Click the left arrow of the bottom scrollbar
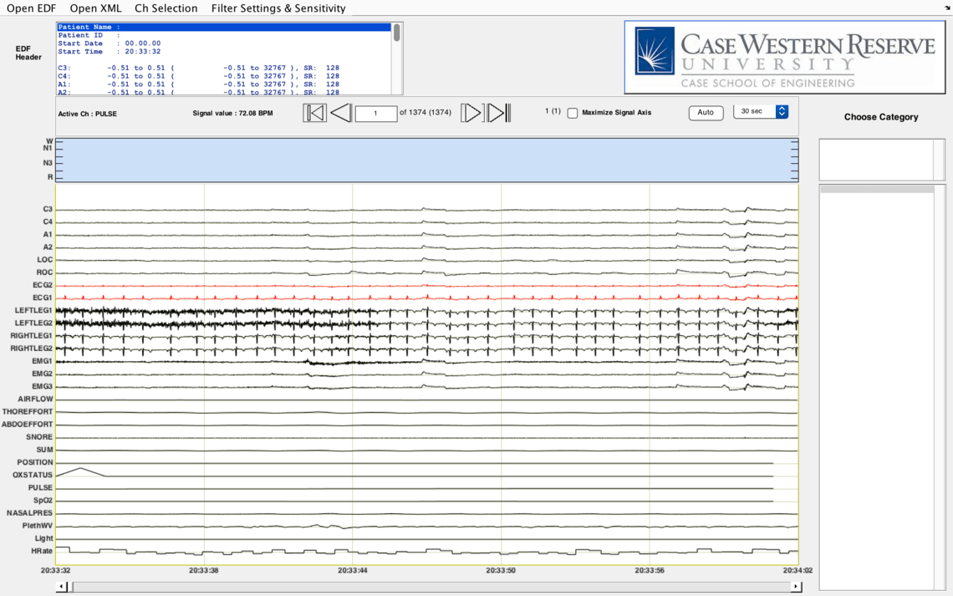The width and height of the screenshot is (953, 596). click(x=59, y=586)
